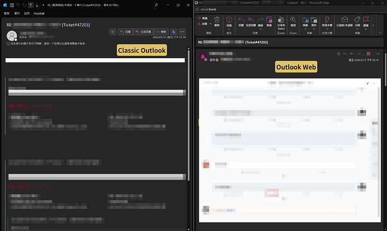Viewport: 387px width, 231px height.
Task: Expand the 規則 rules dropdown arrow
Action: [314, 29]
